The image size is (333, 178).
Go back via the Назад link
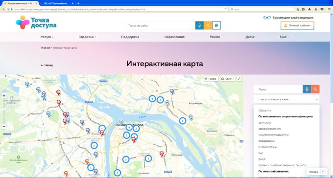tap(47, 65)
